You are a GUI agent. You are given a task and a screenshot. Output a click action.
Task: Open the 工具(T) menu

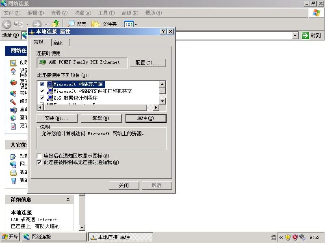[106, 13]
